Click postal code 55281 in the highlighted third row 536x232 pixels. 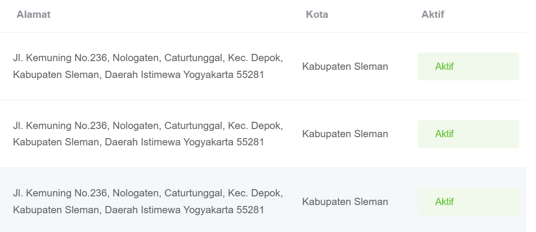tap(250, 209)
